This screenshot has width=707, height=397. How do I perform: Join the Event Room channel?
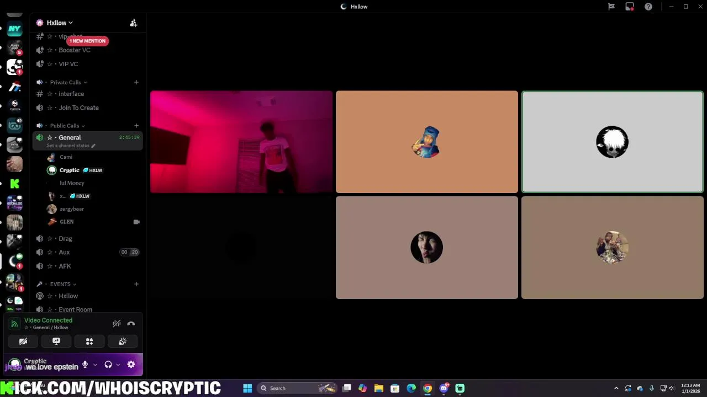(88, 309)
